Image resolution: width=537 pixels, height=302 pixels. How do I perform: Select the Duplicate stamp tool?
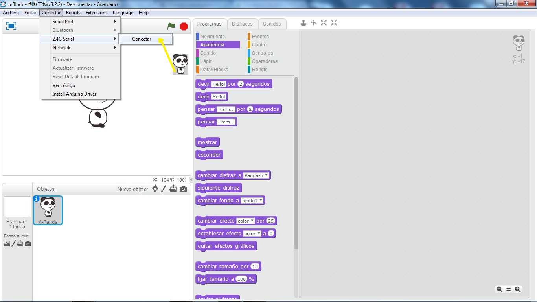(303, 23)
